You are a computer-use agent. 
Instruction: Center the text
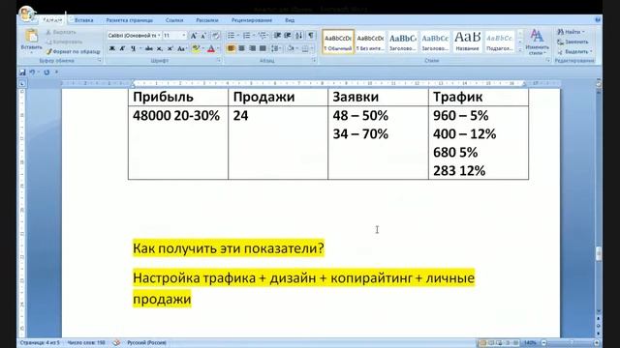pos(241,48)
